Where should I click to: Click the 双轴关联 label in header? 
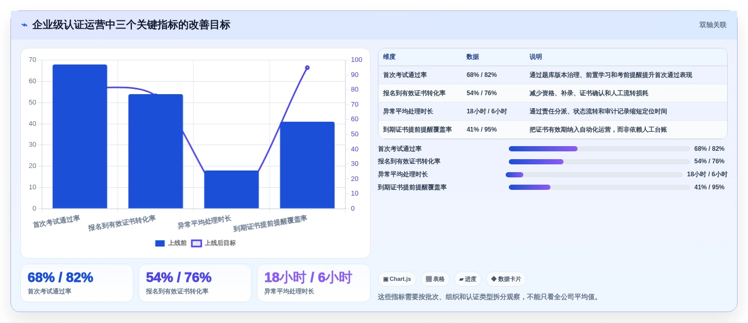pos(713,25)
